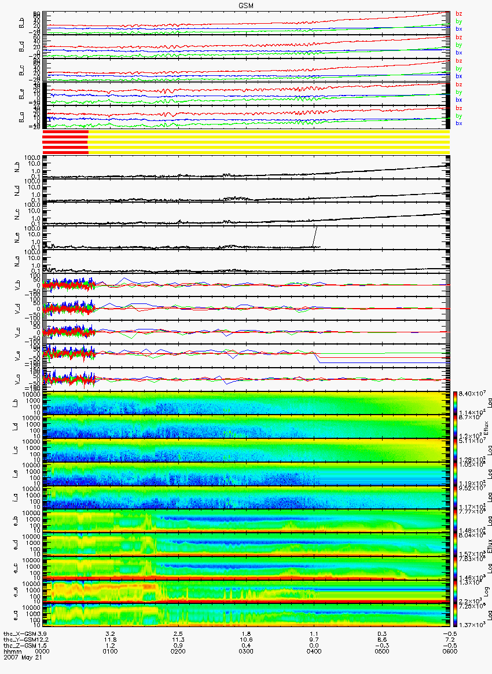Select the V_c velocity panel label
This screenshot has height=674, width=492.
click(17, 332)
